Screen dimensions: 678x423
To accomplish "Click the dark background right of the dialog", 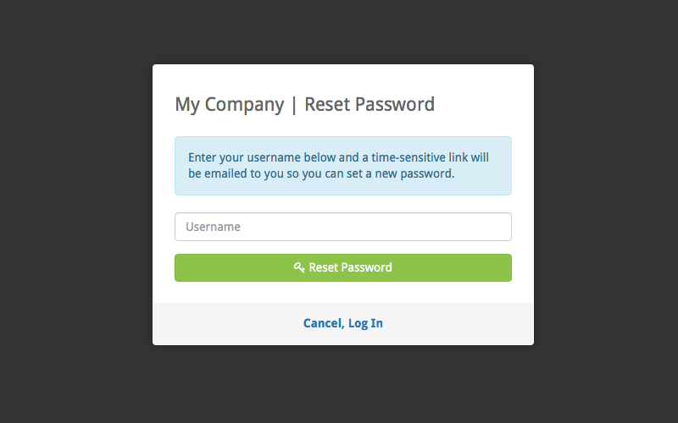I will point(606,211).
